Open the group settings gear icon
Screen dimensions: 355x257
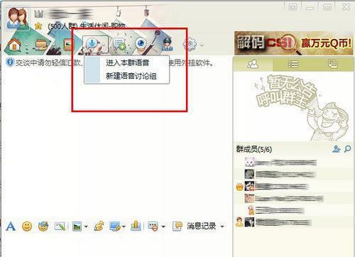coord(190,44)
